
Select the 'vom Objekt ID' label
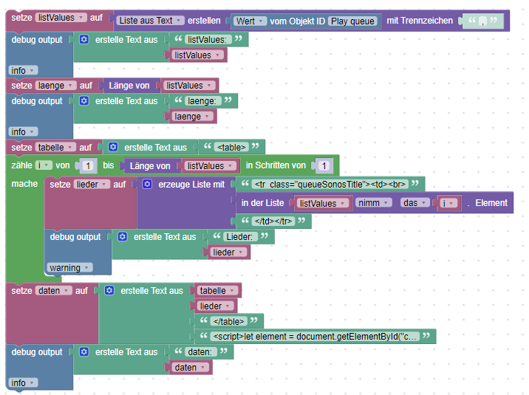(x=297, y=21)
